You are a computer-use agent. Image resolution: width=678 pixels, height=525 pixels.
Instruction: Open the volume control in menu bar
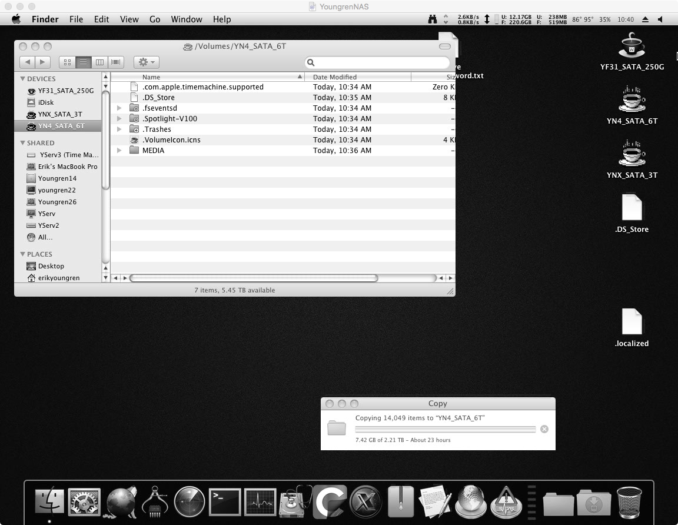click(x=660, y=19)
